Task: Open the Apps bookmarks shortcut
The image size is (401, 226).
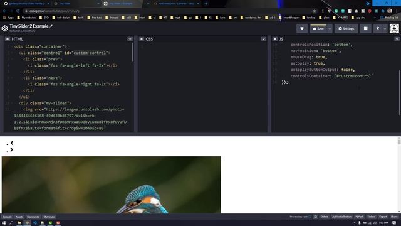Action: [8, 18]
